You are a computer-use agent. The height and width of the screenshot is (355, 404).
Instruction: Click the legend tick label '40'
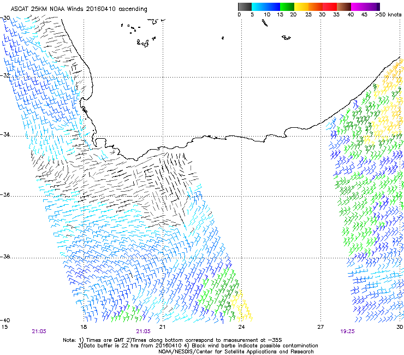point(350,14)
